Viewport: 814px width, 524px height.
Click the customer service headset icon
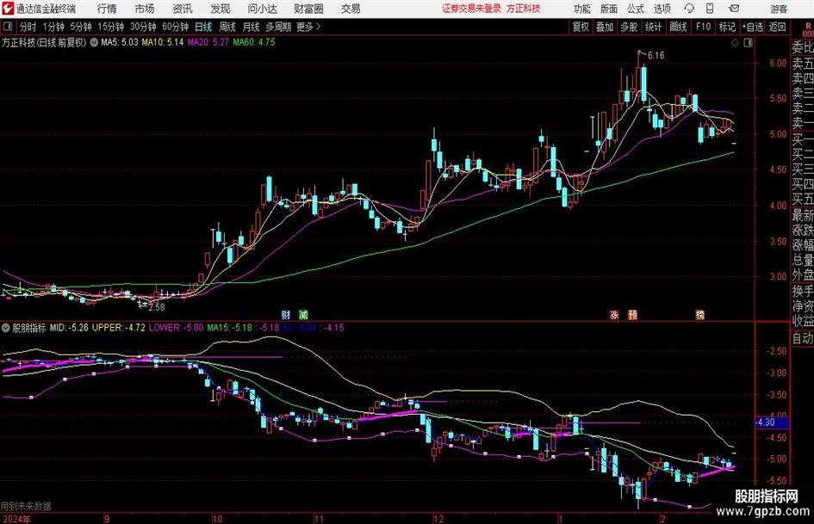click(x=689, y=9)
